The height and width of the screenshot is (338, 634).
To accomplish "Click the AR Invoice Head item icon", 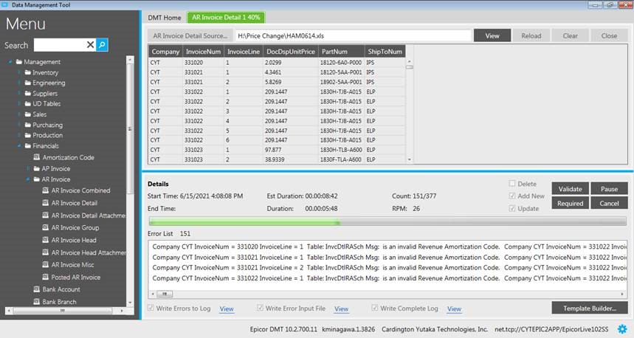I will click(46, 240).
